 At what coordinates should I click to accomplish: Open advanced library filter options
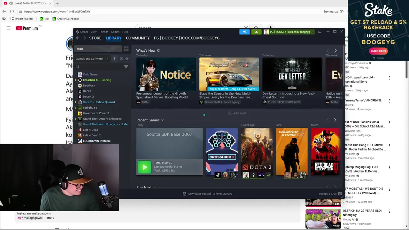tap(126, 66)
